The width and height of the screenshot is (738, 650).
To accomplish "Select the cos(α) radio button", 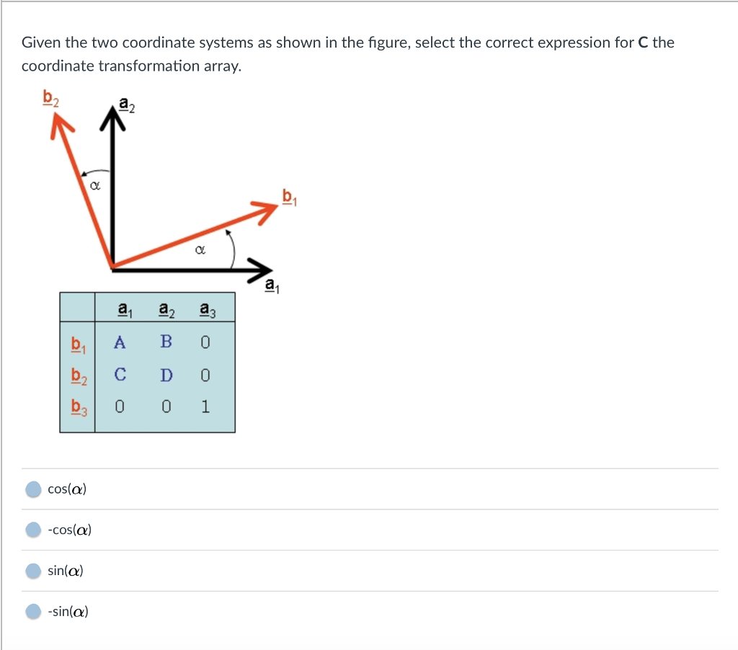I will [33, 489].
